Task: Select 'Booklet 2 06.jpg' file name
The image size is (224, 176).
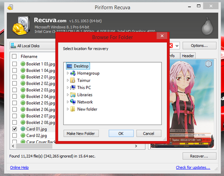Action: [41, 110]
